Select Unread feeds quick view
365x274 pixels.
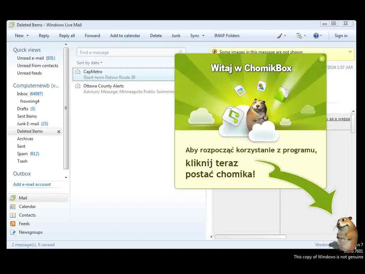click(29, 73)
